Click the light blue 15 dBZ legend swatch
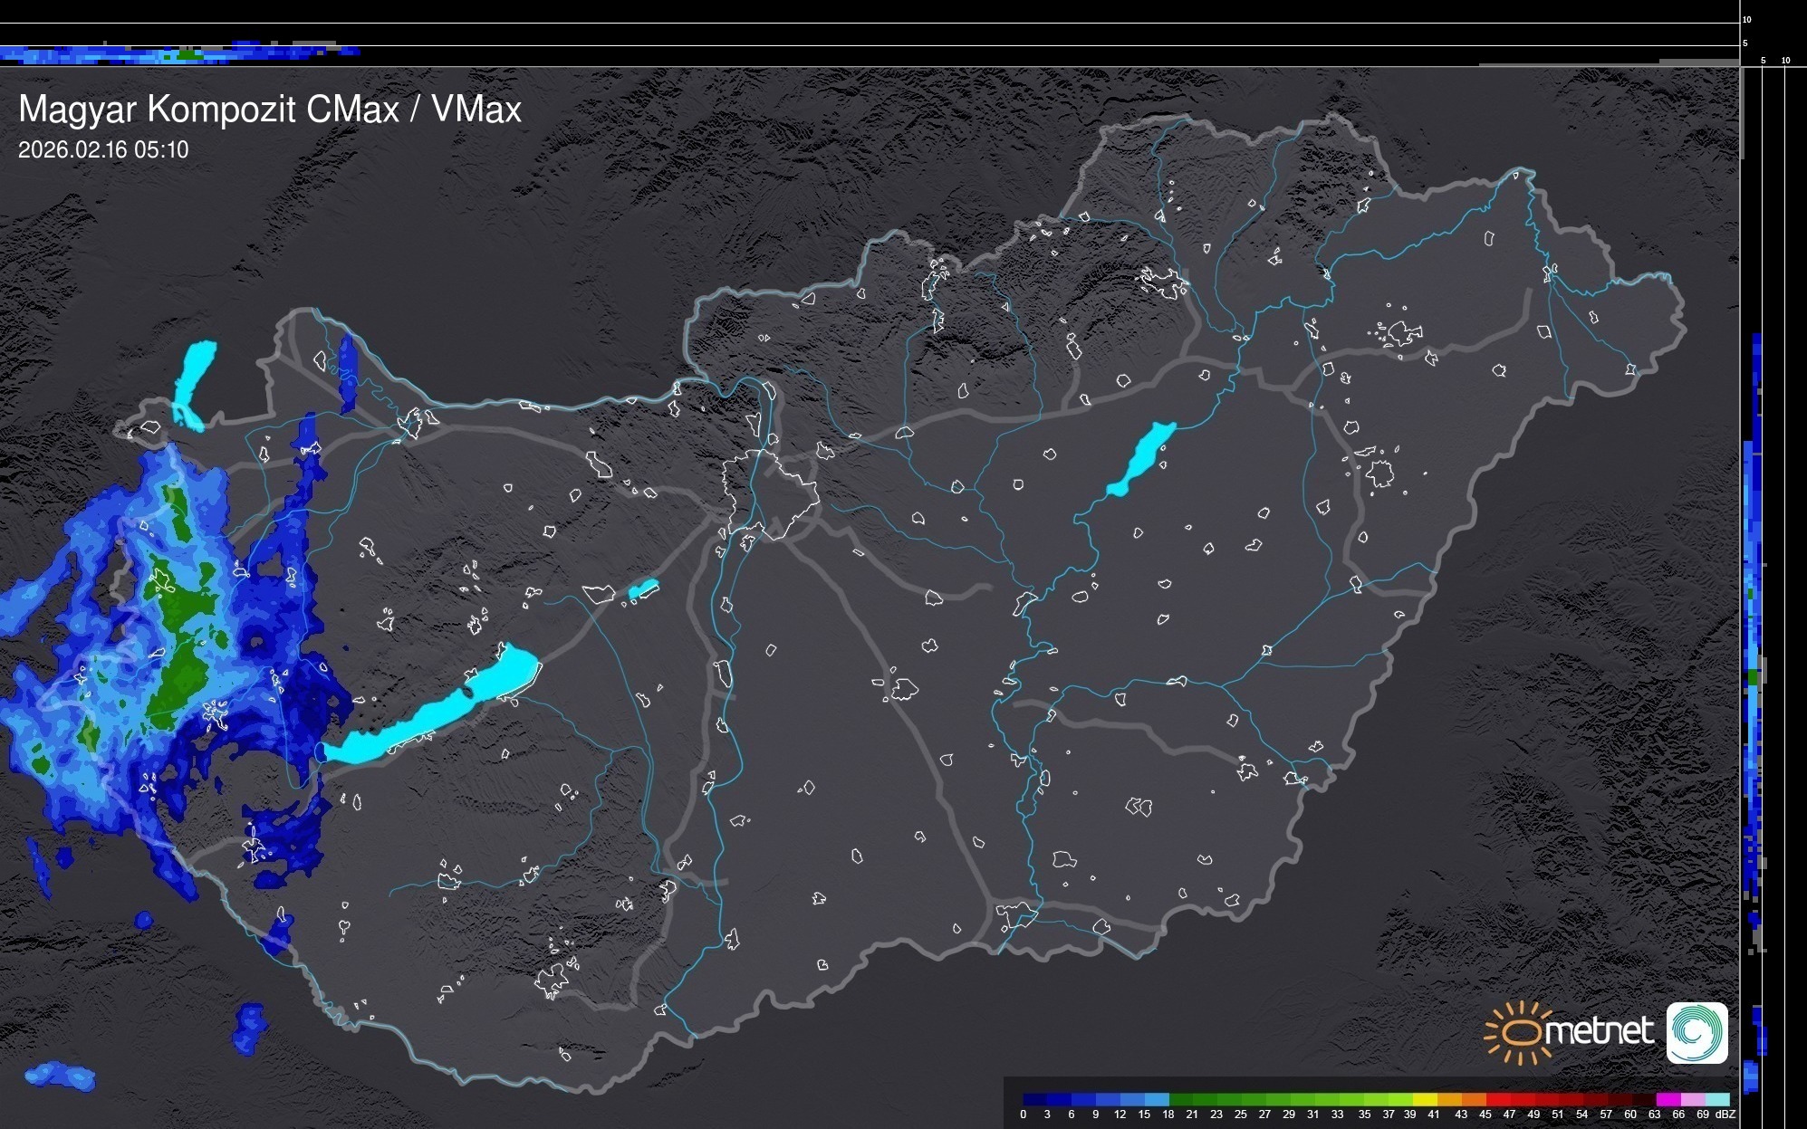The height and width of the screenshot is (1129, 1807). tap(1157, 1099)
